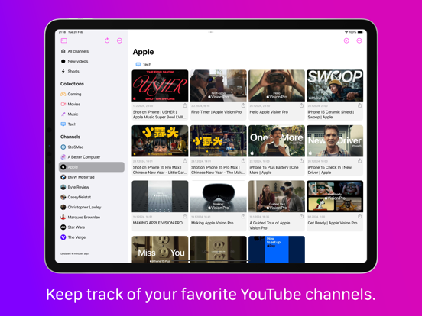Click 'iPhone 15 Check In | New Driver' title
Screen dimensions: 422x316
click(x=329, y=169)
